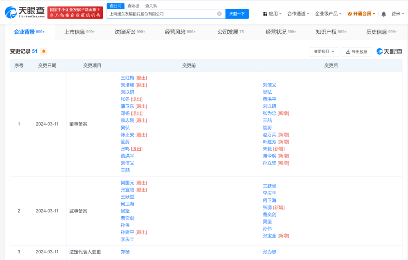Screen dimensions: 408x260
Task: Expand the 合作通道 menu
Action: (x=299, y=14)
